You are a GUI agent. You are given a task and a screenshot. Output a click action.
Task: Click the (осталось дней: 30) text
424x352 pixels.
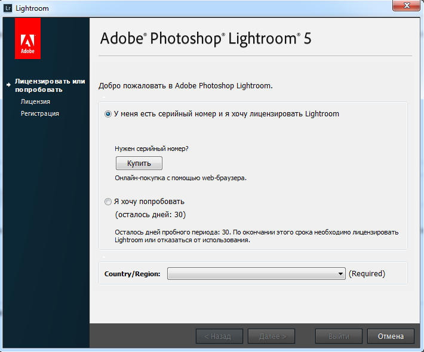(x=150, y=215)
